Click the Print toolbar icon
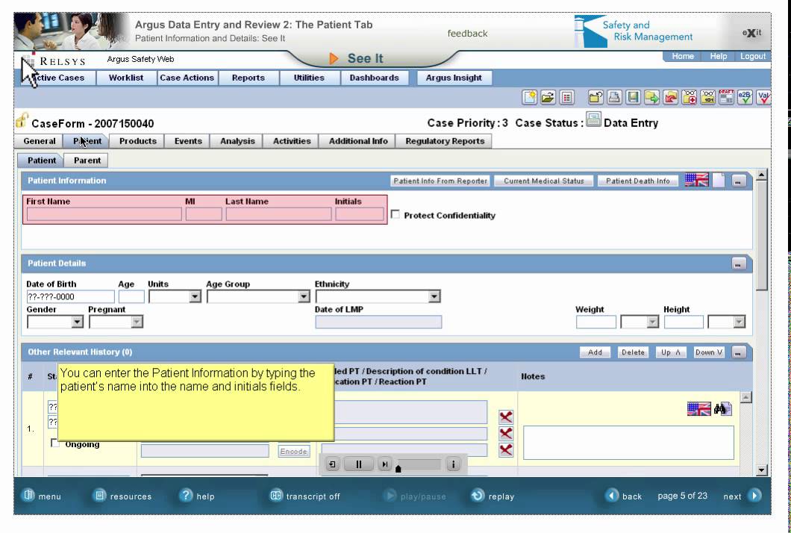791x533 pixels. [x=614, y=97]
